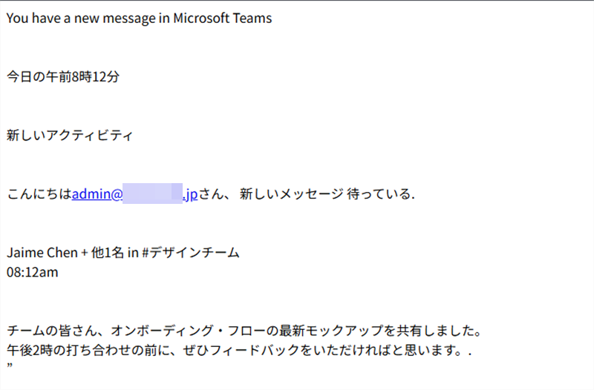The height and width of the screenshot is (390, 594).
Task: Click the 'You have a new message in Microsoft Teams' heading
Action: 139,18
